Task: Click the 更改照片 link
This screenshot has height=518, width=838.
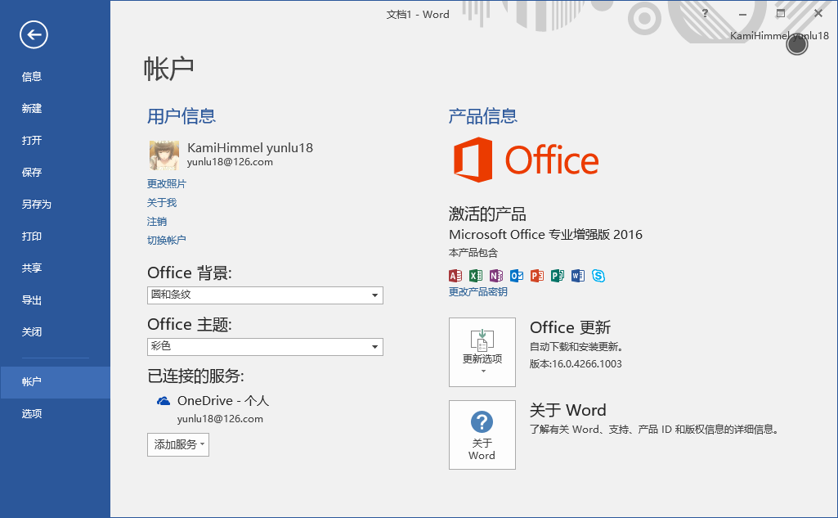Action: (167, 183)
